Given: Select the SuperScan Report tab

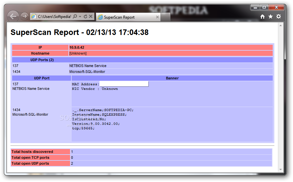Looking at the screenshot, I should point(128,17).
